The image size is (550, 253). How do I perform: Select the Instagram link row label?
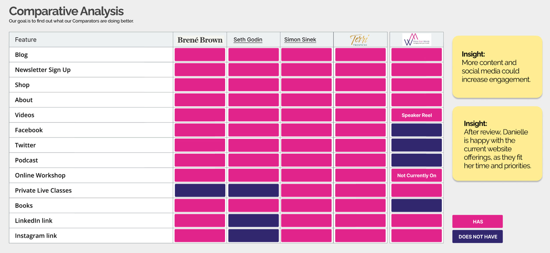(x=36, y=236)
